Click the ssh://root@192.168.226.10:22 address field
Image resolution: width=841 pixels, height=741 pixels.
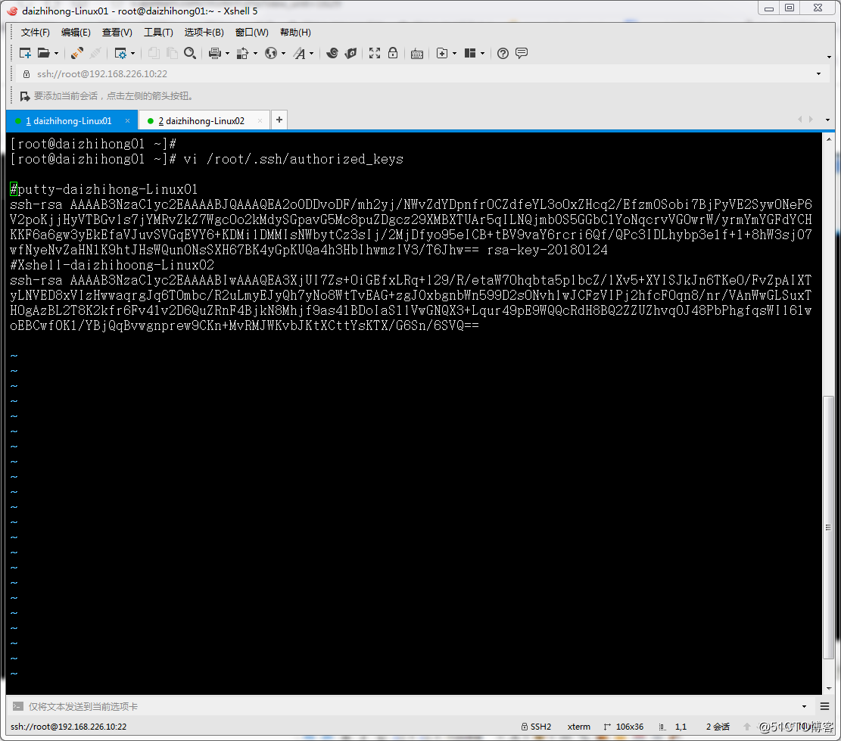(421, 74)
